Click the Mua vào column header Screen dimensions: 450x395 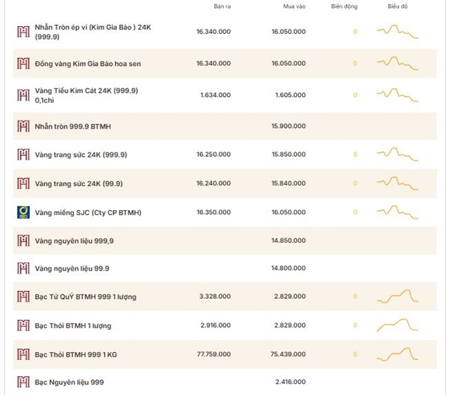[x=295, y=6]
